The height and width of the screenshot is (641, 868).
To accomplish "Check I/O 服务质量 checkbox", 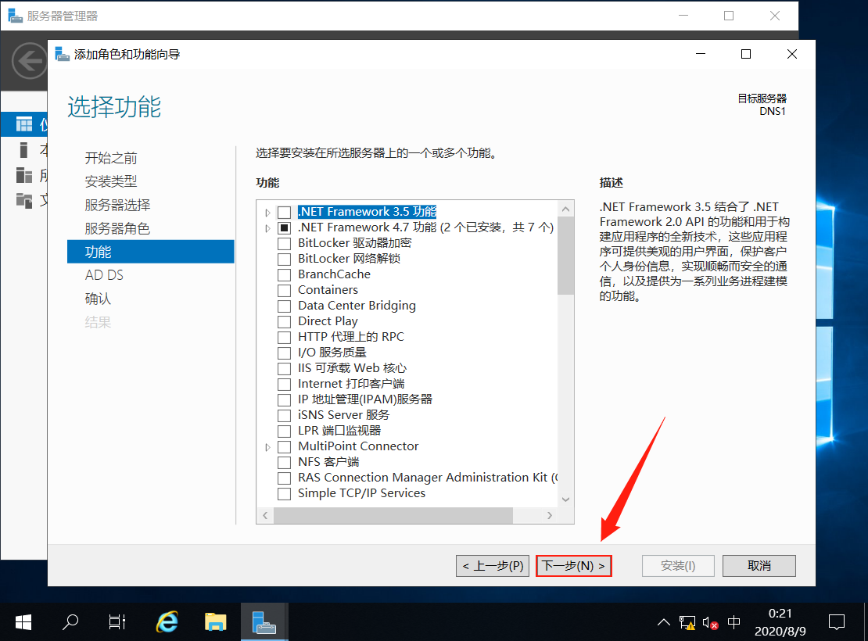I will point(284,353).
